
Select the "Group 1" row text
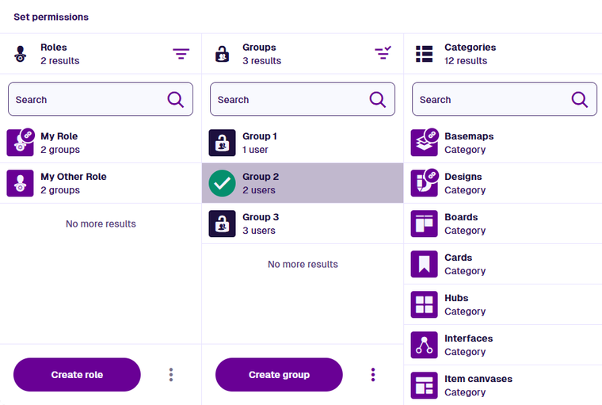point(260,136)
